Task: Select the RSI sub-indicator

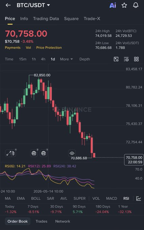Action: pos(126,199)
